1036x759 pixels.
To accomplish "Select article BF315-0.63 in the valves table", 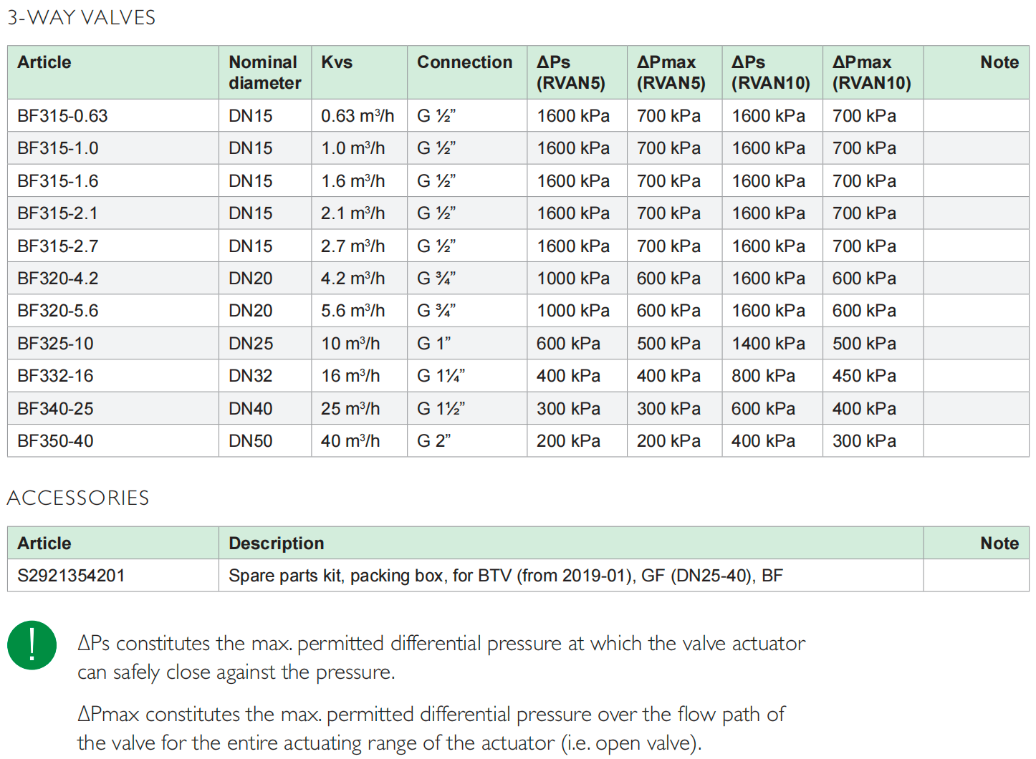I will [62, 116].
